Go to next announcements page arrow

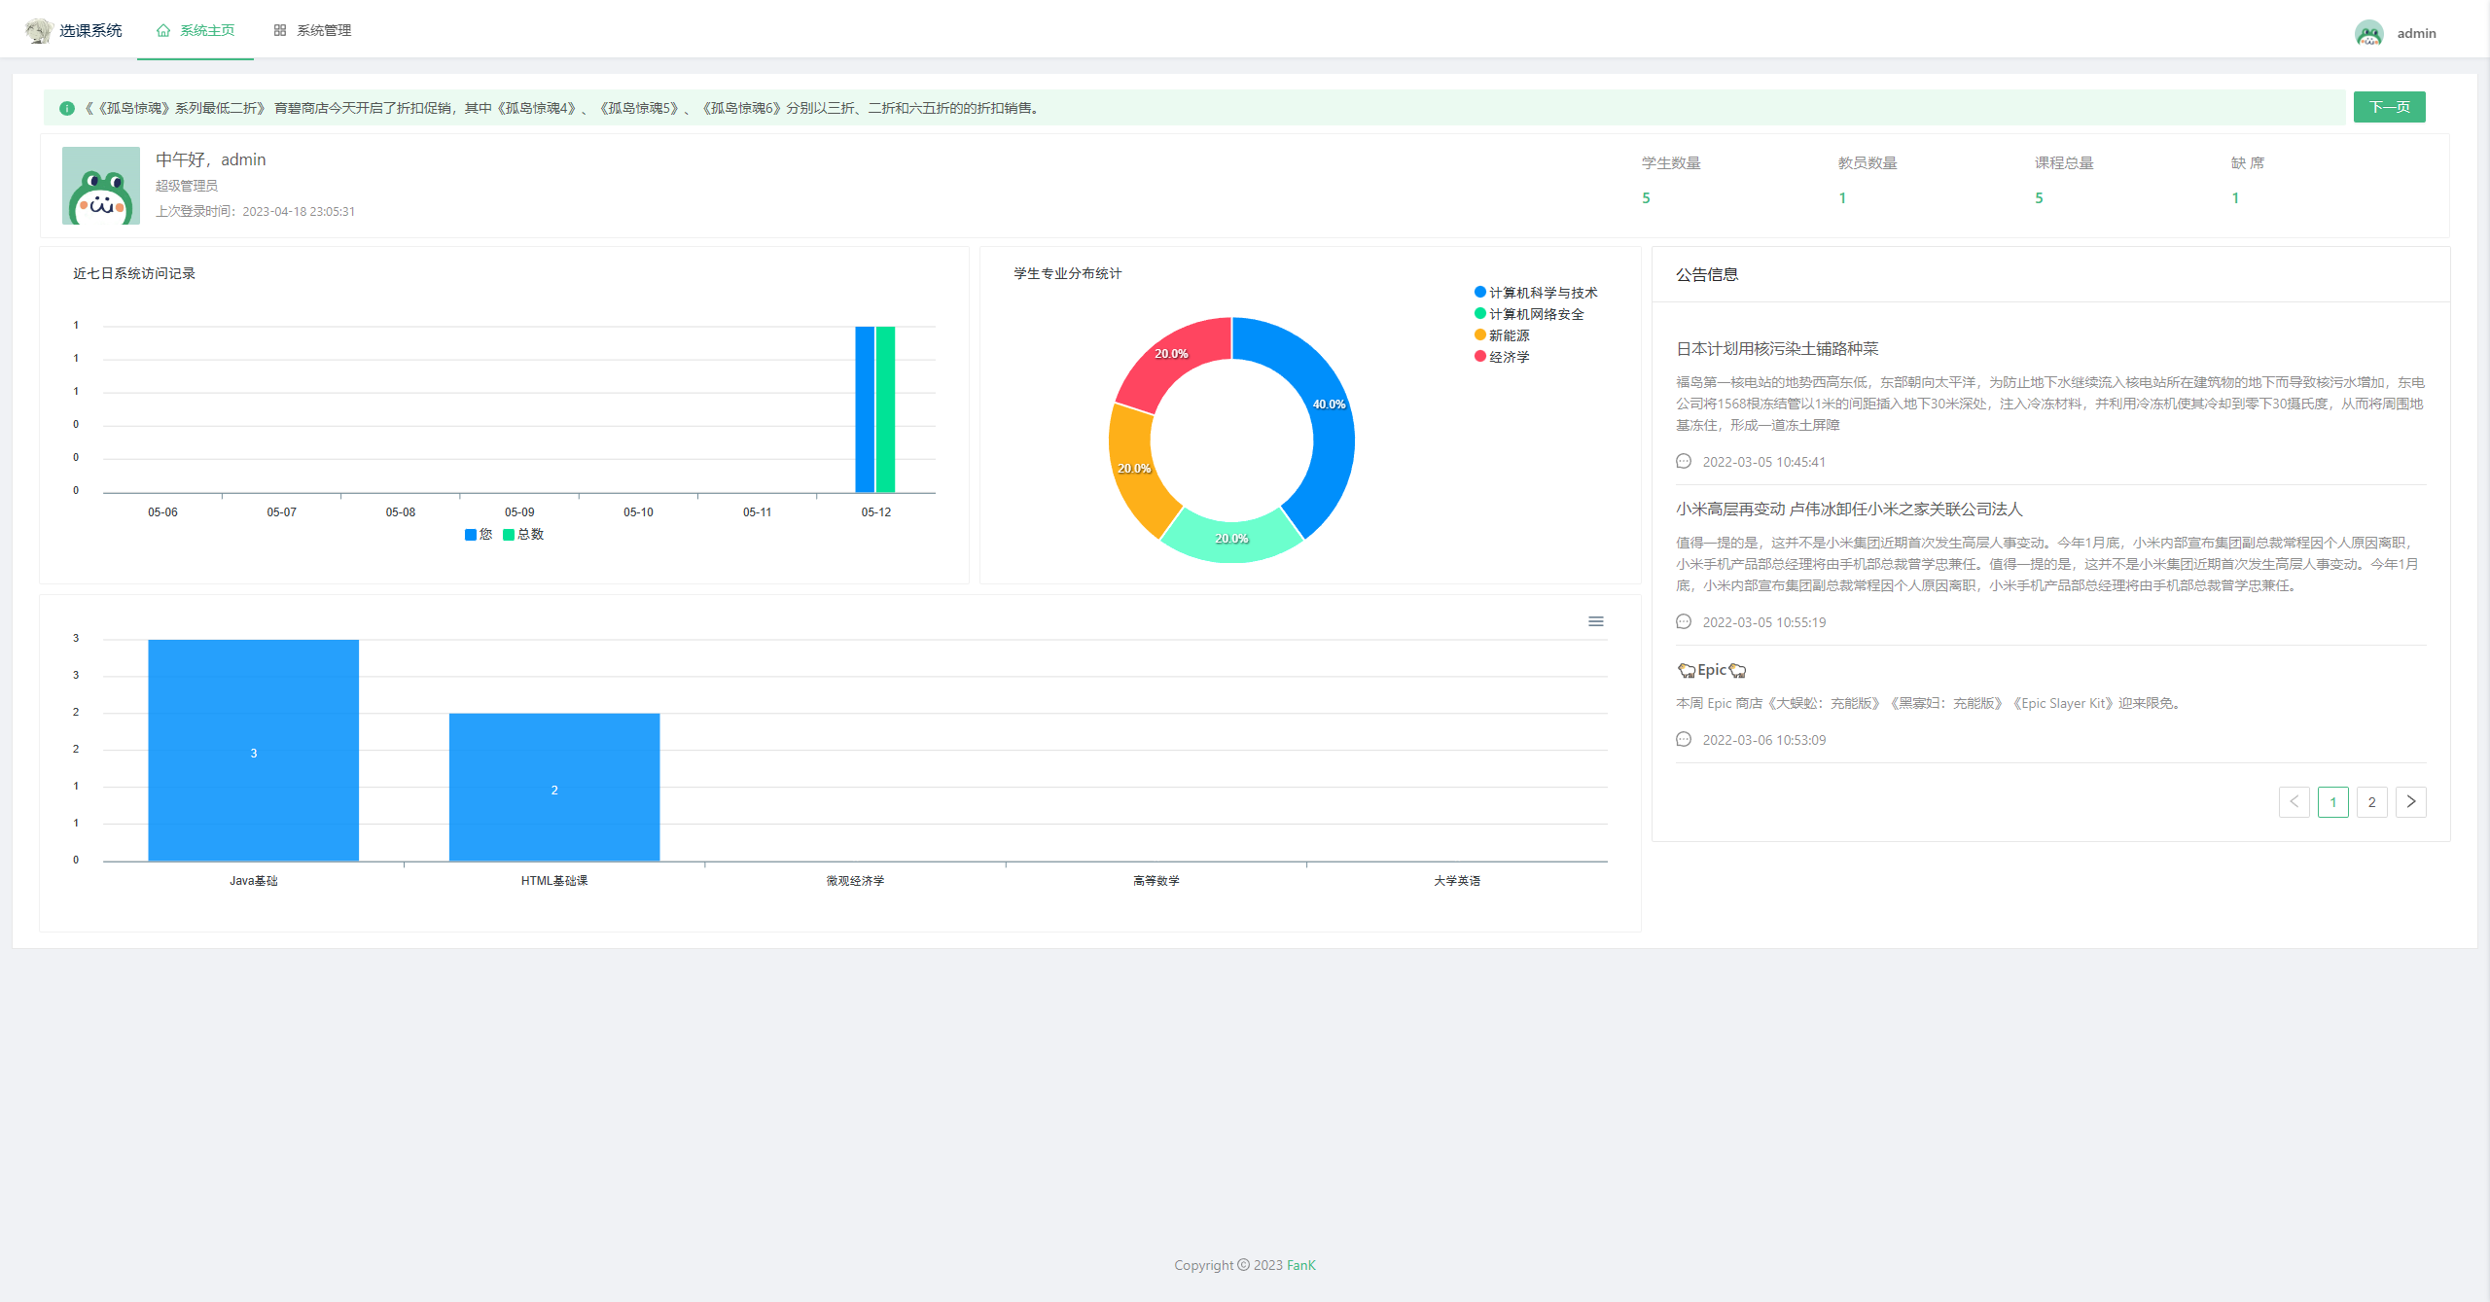2410,802
